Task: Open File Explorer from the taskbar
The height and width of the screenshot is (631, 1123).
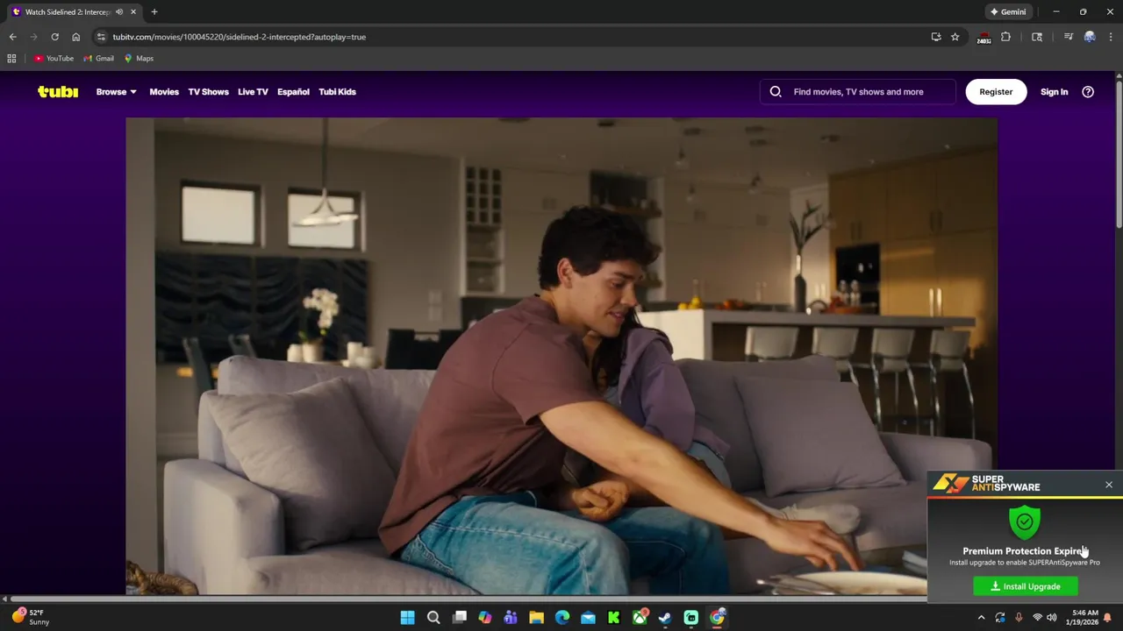Action: (x=536, y=618)
